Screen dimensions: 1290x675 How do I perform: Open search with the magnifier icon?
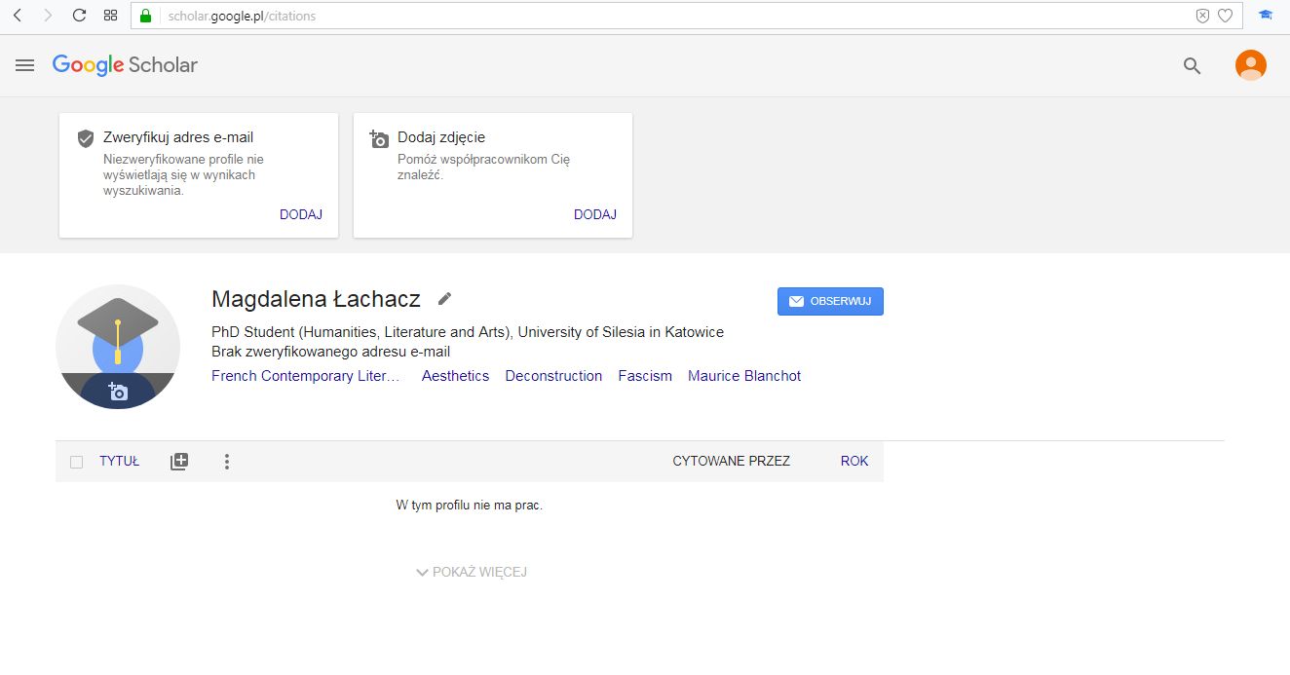1192,65
